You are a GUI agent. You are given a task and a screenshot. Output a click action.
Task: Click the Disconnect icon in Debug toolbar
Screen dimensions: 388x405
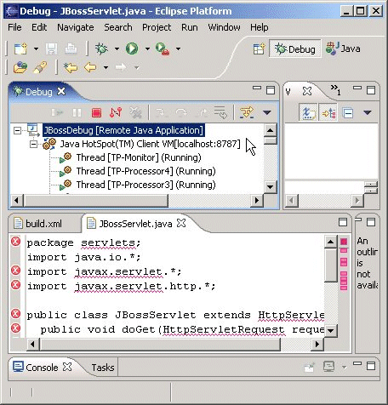click(116, 112)
